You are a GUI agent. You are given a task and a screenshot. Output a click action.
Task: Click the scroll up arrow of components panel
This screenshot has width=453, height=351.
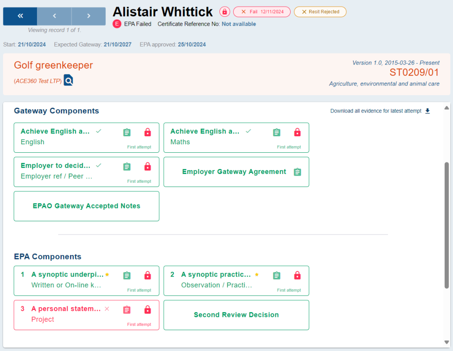446,108
